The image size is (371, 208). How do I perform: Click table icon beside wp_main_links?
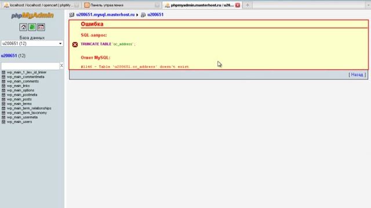tap(3, 86)
